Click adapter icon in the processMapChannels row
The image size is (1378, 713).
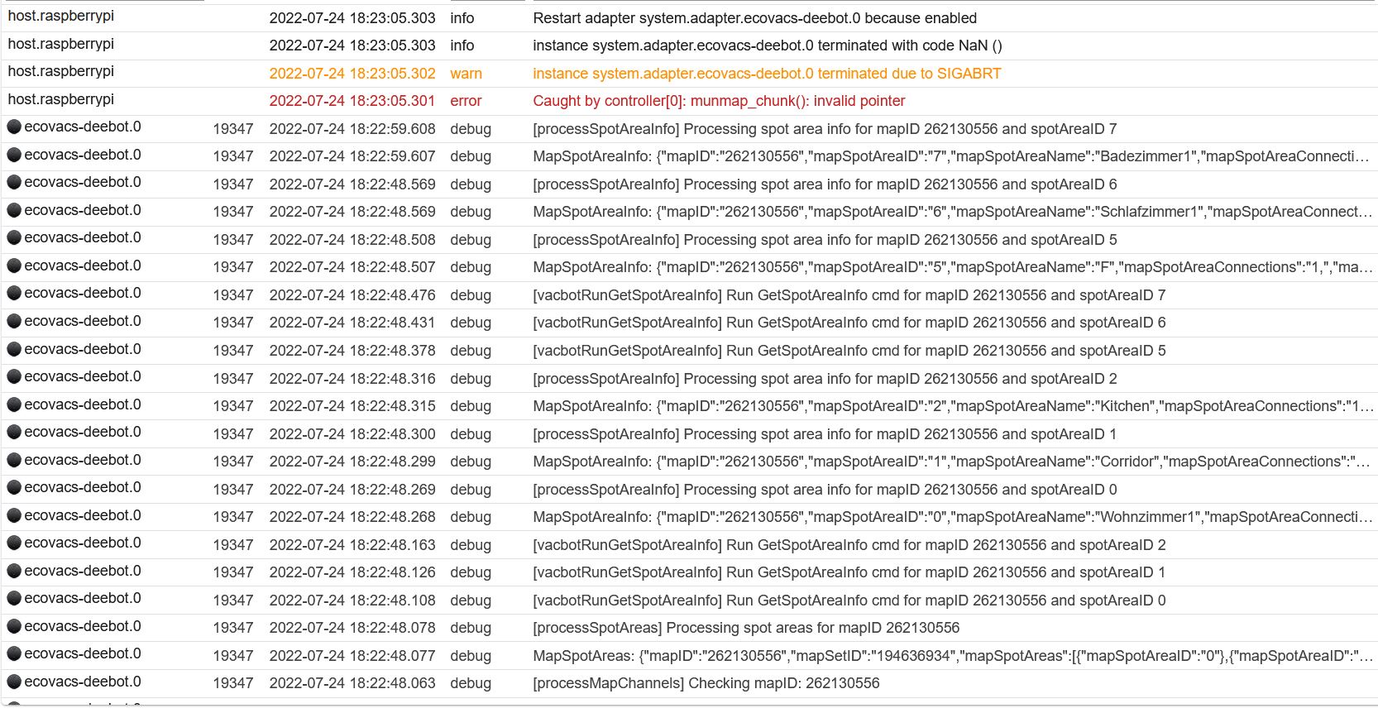[x=14, y=682]
